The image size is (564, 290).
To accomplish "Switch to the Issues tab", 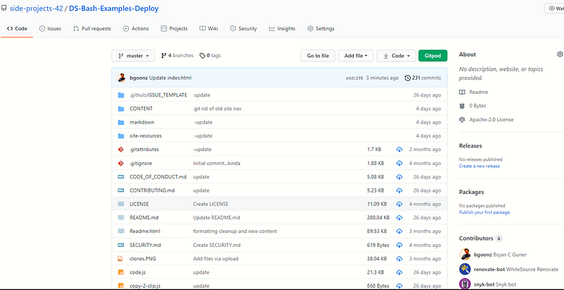I will click(x=51, y=29).
